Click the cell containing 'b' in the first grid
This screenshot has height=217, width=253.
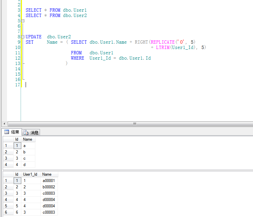[x=28, y=152]
